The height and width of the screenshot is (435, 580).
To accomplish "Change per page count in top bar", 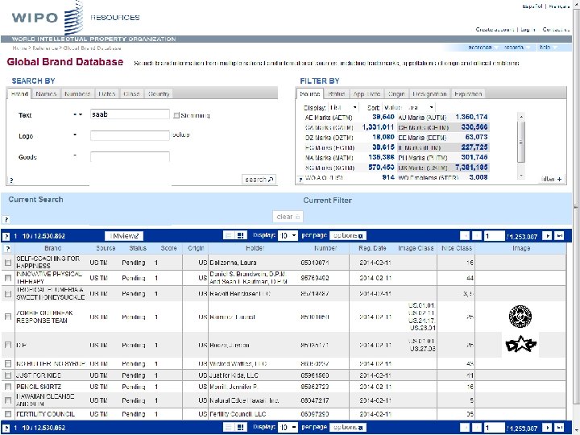I will 288,235.
